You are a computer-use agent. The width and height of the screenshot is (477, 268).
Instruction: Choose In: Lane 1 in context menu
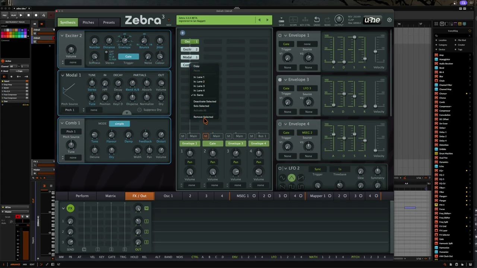199,77
